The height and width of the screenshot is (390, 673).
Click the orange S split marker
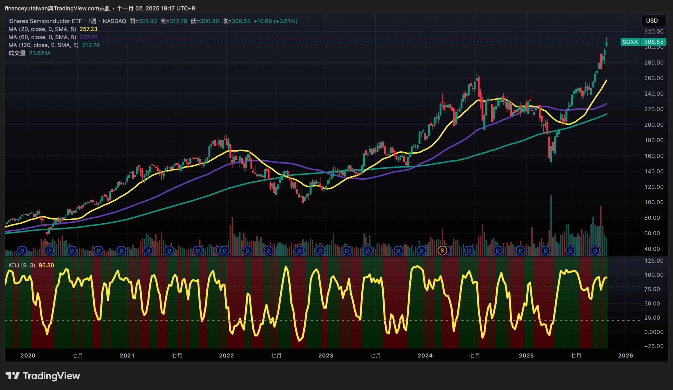click(x=442, y=251)
